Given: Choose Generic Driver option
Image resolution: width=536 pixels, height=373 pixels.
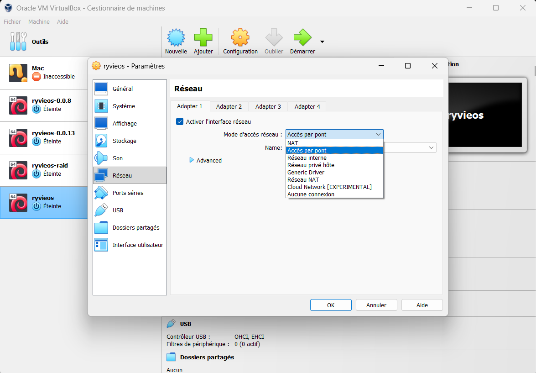Looking at the screenshot, I should click(x=334, y=172).
